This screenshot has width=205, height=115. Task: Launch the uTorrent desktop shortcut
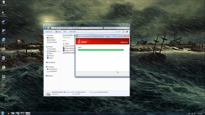4,68
